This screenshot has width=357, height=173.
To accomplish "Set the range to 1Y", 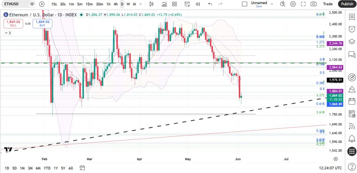I will tap(55, 168).
